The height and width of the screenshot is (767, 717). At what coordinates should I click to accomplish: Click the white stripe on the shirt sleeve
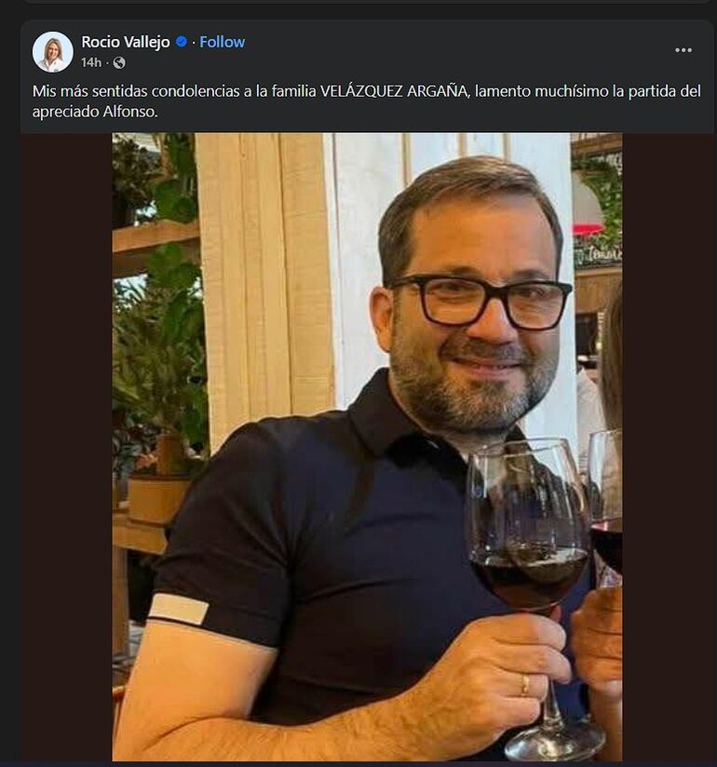tap(179, 609)
